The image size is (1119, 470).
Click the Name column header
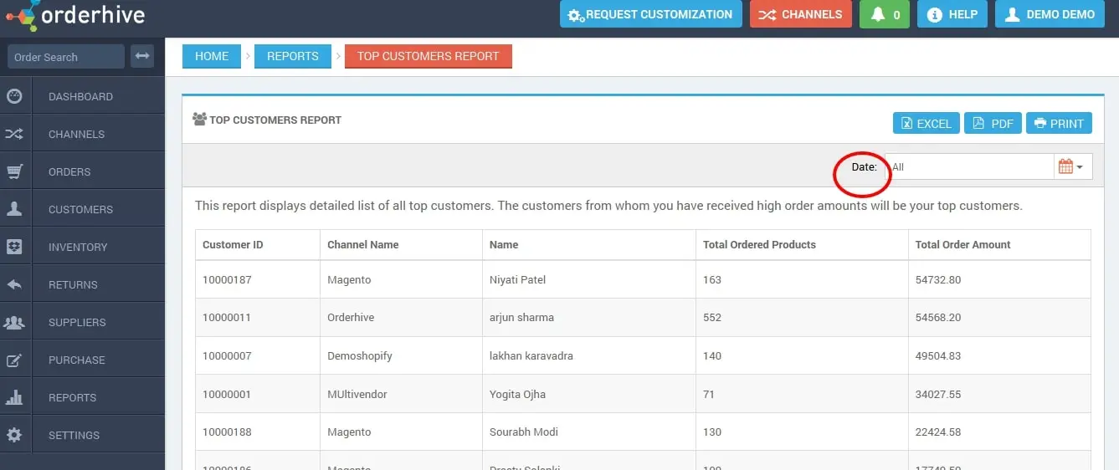click(x=589, y=245)
